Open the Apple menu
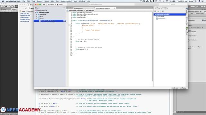The width and height of the screenshot is (206, 115). coord(3,1)
